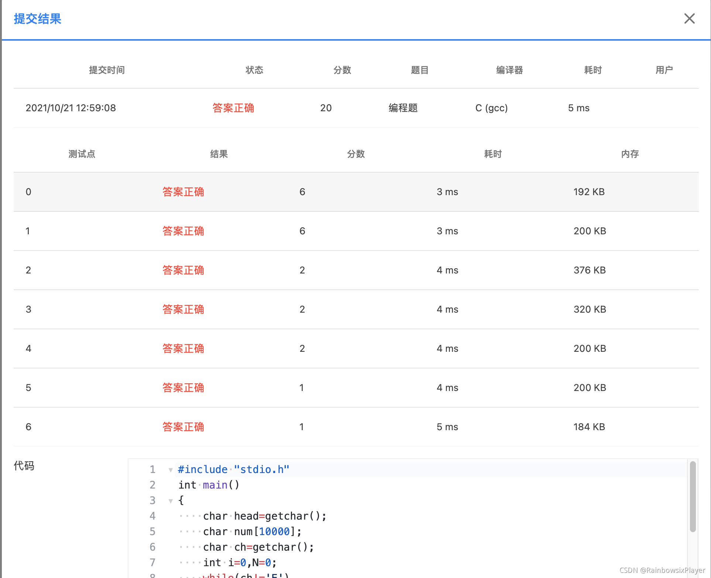
Task: Click test point 2 answer correct text
Action: pos(183,270)
